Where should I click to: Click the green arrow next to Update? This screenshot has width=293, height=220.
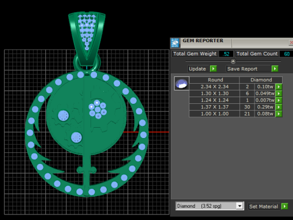pyautogui.click(x=213, y=68)
